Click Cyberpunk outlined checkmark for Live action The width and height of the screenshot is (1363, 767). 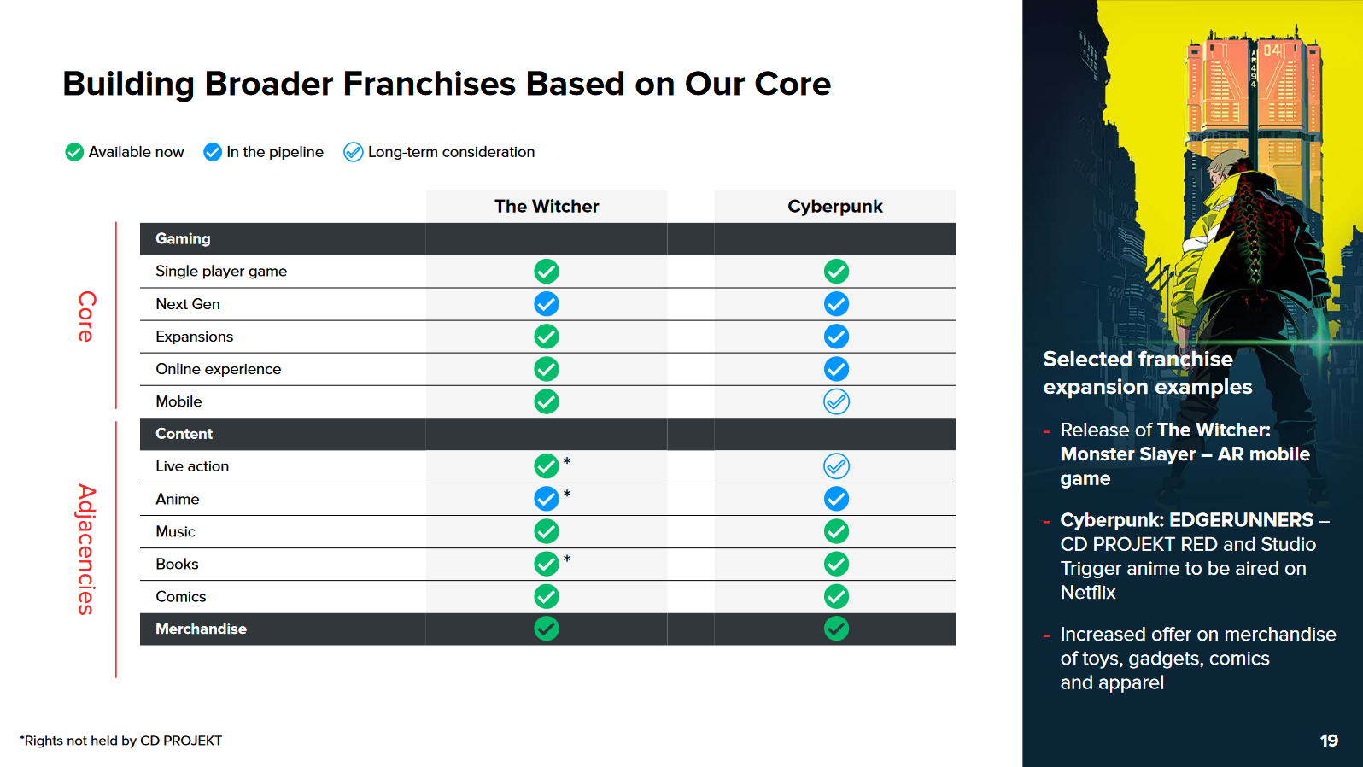coord(836,466)
